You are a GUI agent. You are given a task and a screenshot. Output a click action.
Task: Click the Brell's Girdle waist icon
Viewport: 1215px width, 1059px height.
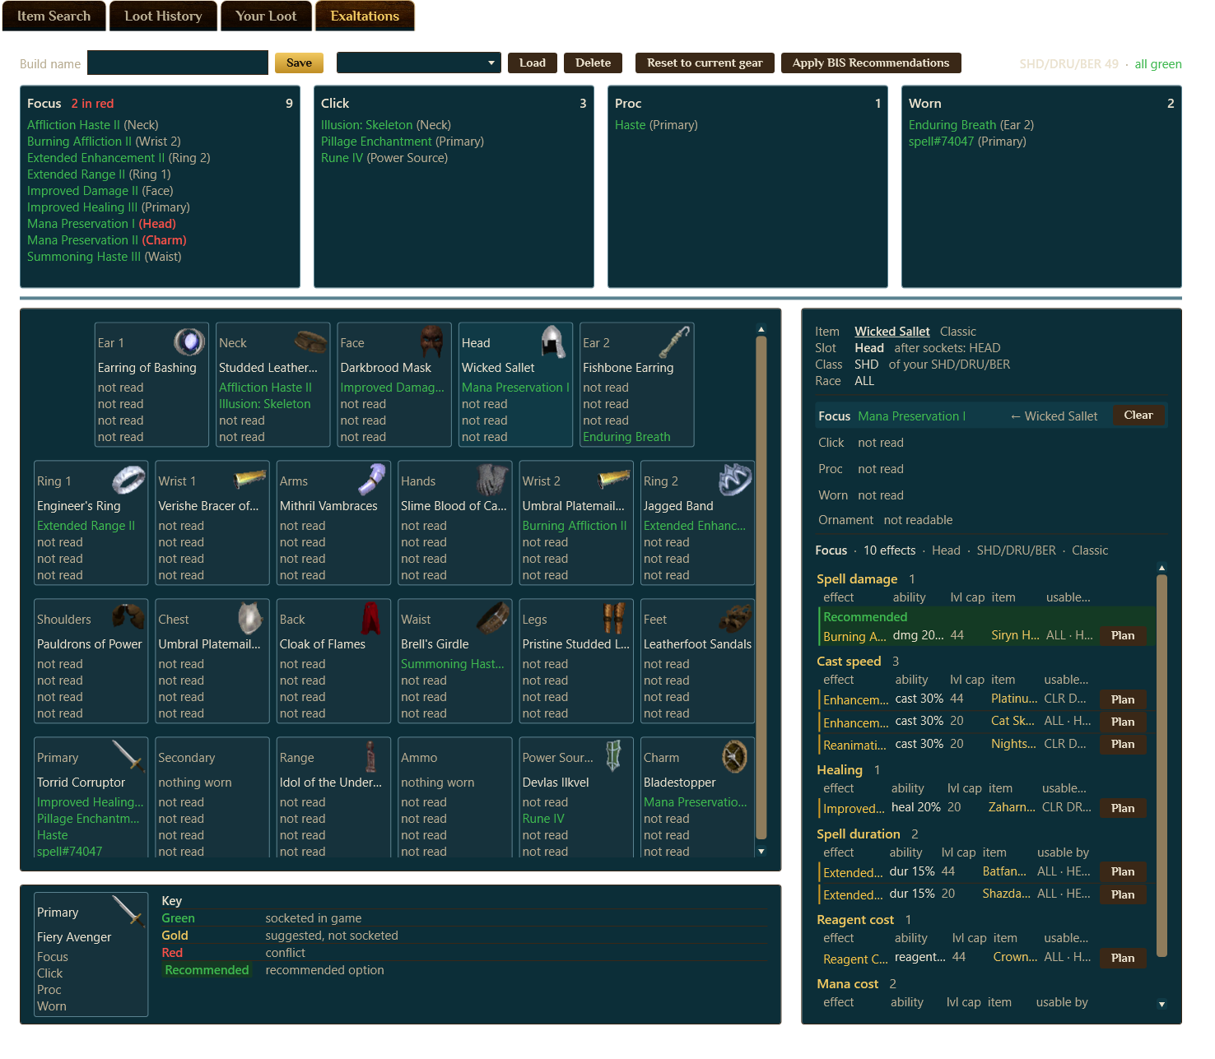click(x=492, y=618)
